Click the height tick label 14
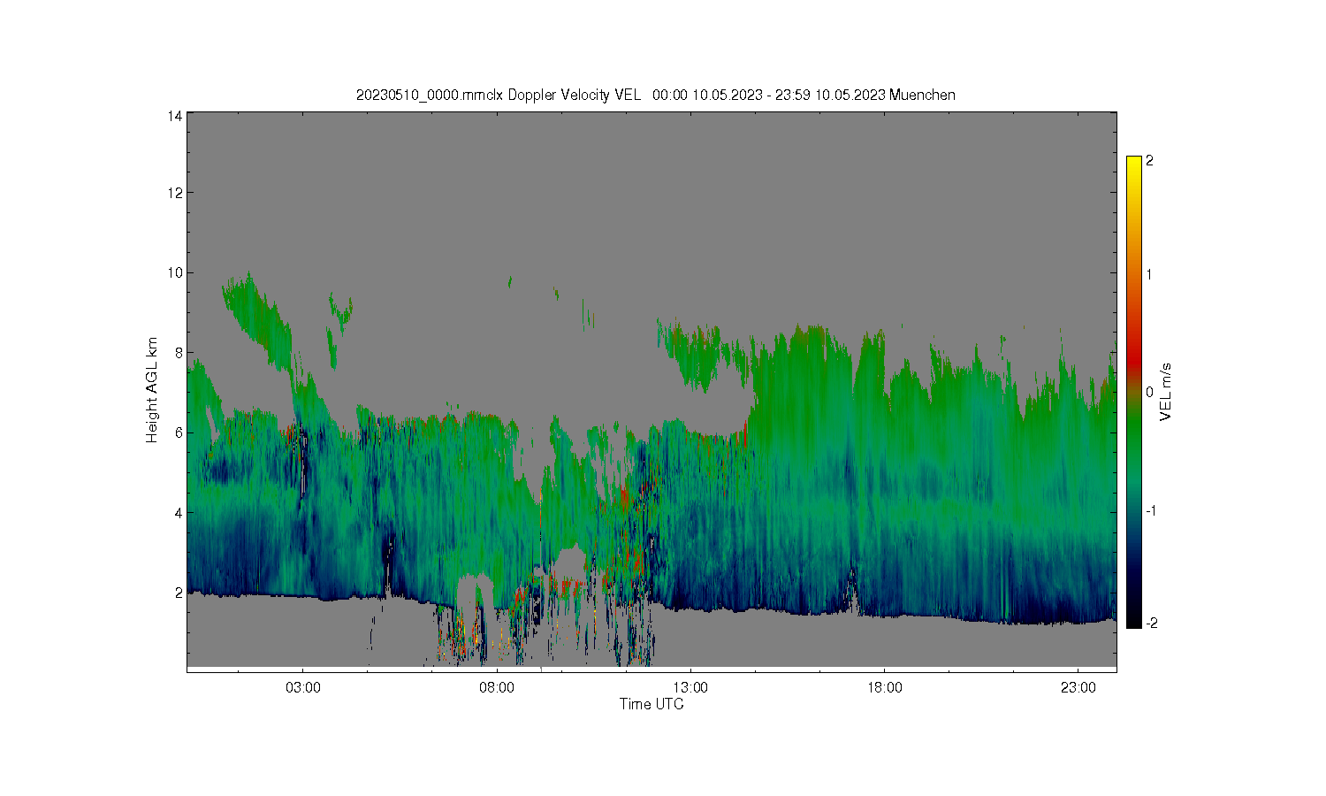 pyautogui.click(x=175, y=116)
